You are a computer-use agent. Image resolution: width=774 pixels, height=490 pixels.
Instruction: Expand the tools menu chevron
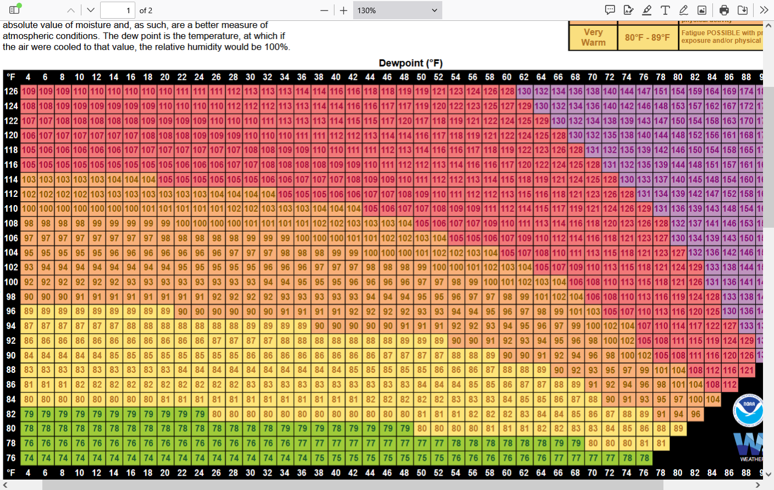coord(764,10)
